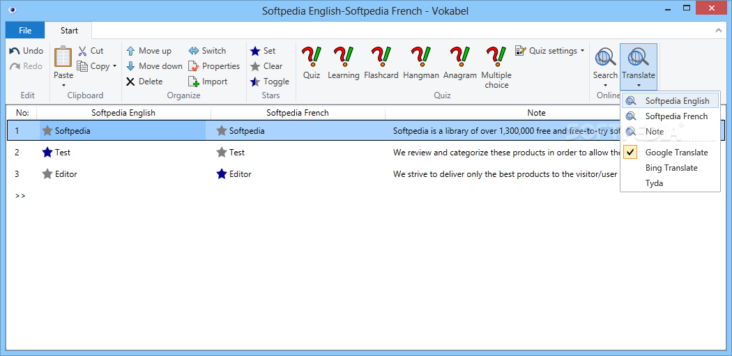The image size is (732, 356).
Task: Click the Paste clipboard icon
Action: (x=63, y=56)
